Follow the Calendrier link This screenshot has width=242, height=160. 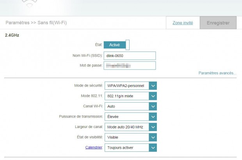94,148
